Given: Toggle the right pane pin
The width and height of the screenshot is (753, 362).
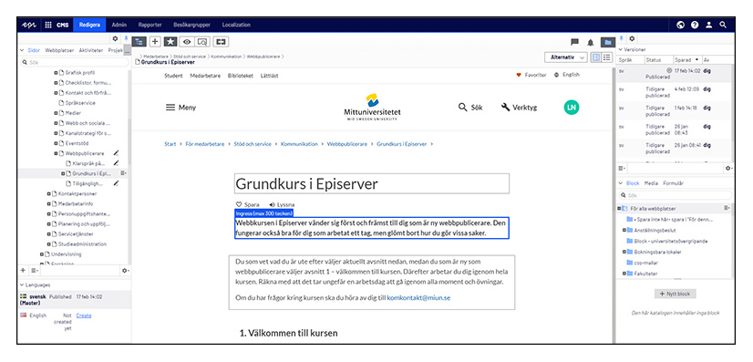Looking at the screenshot, I should point(621,38).
